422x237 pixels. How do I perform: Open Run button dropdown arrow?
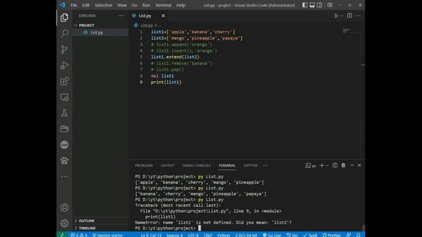click(x=342, y=16)
